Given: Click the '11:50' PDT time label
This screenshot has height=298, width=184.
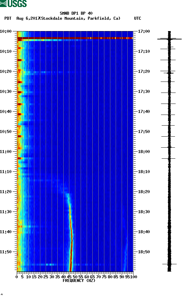Looking at the screenshot, I should 6,252.
